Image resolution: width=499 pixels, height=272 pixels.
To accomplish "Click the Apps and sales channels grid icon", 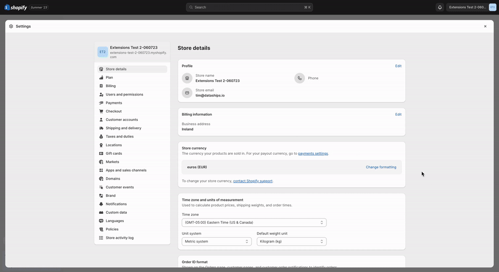I will pos(101,170).
